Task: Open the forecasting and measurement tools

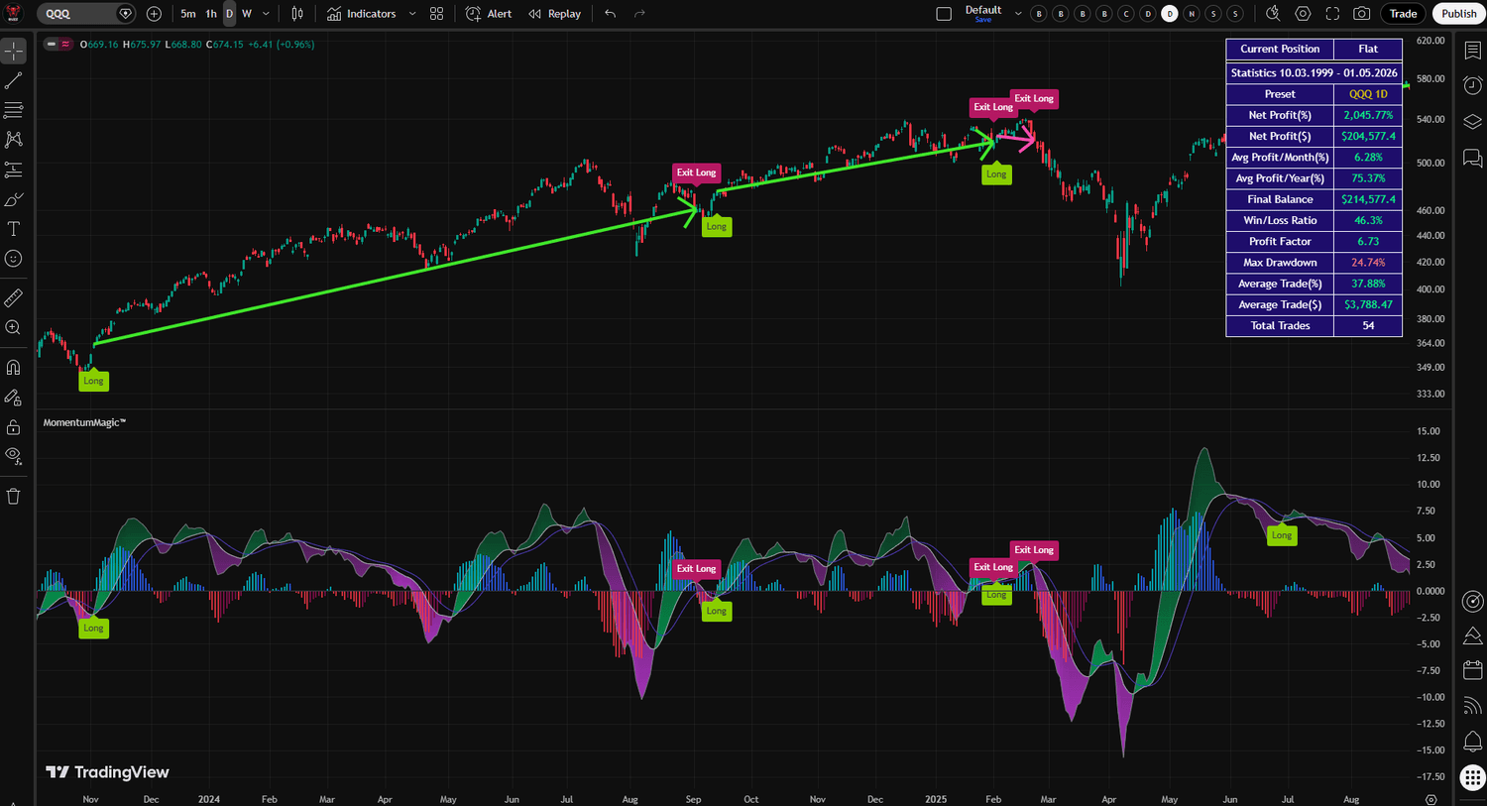Action: point(14,170)
